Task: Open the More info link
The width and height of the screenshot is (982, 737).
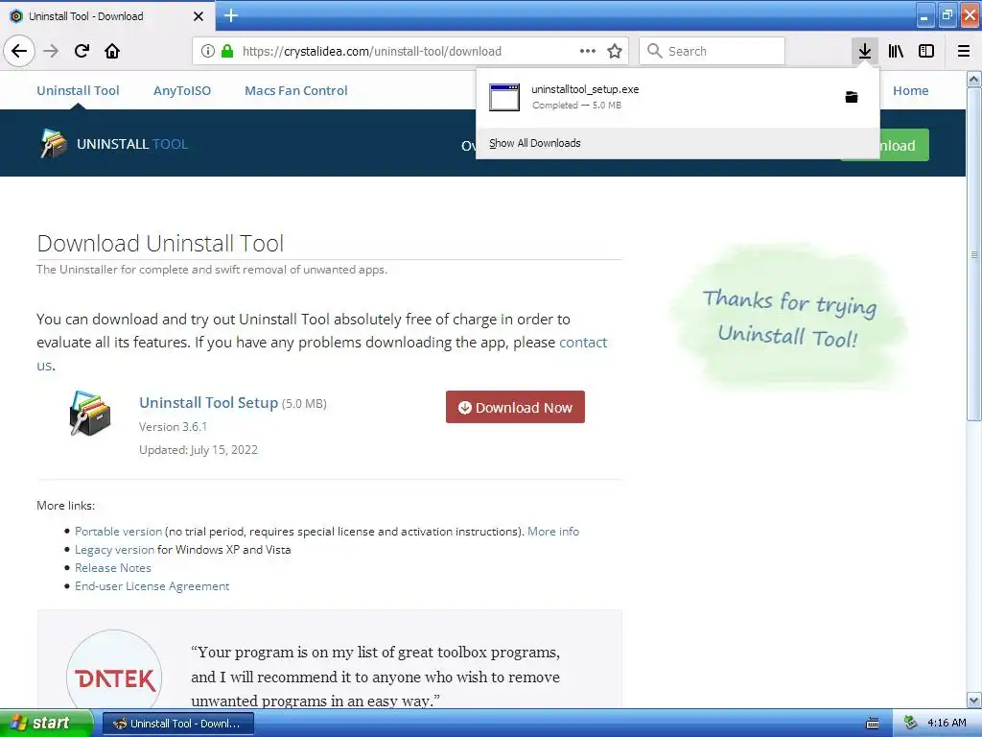Action: [x=553, y=532]
